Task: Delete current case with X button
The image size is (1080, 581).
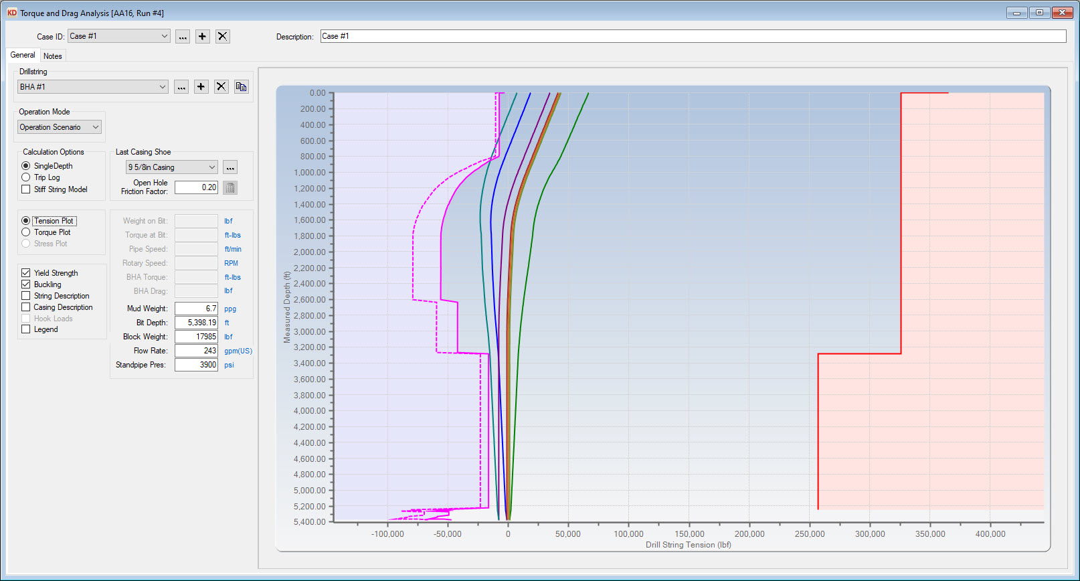Action: coord(223,37)
